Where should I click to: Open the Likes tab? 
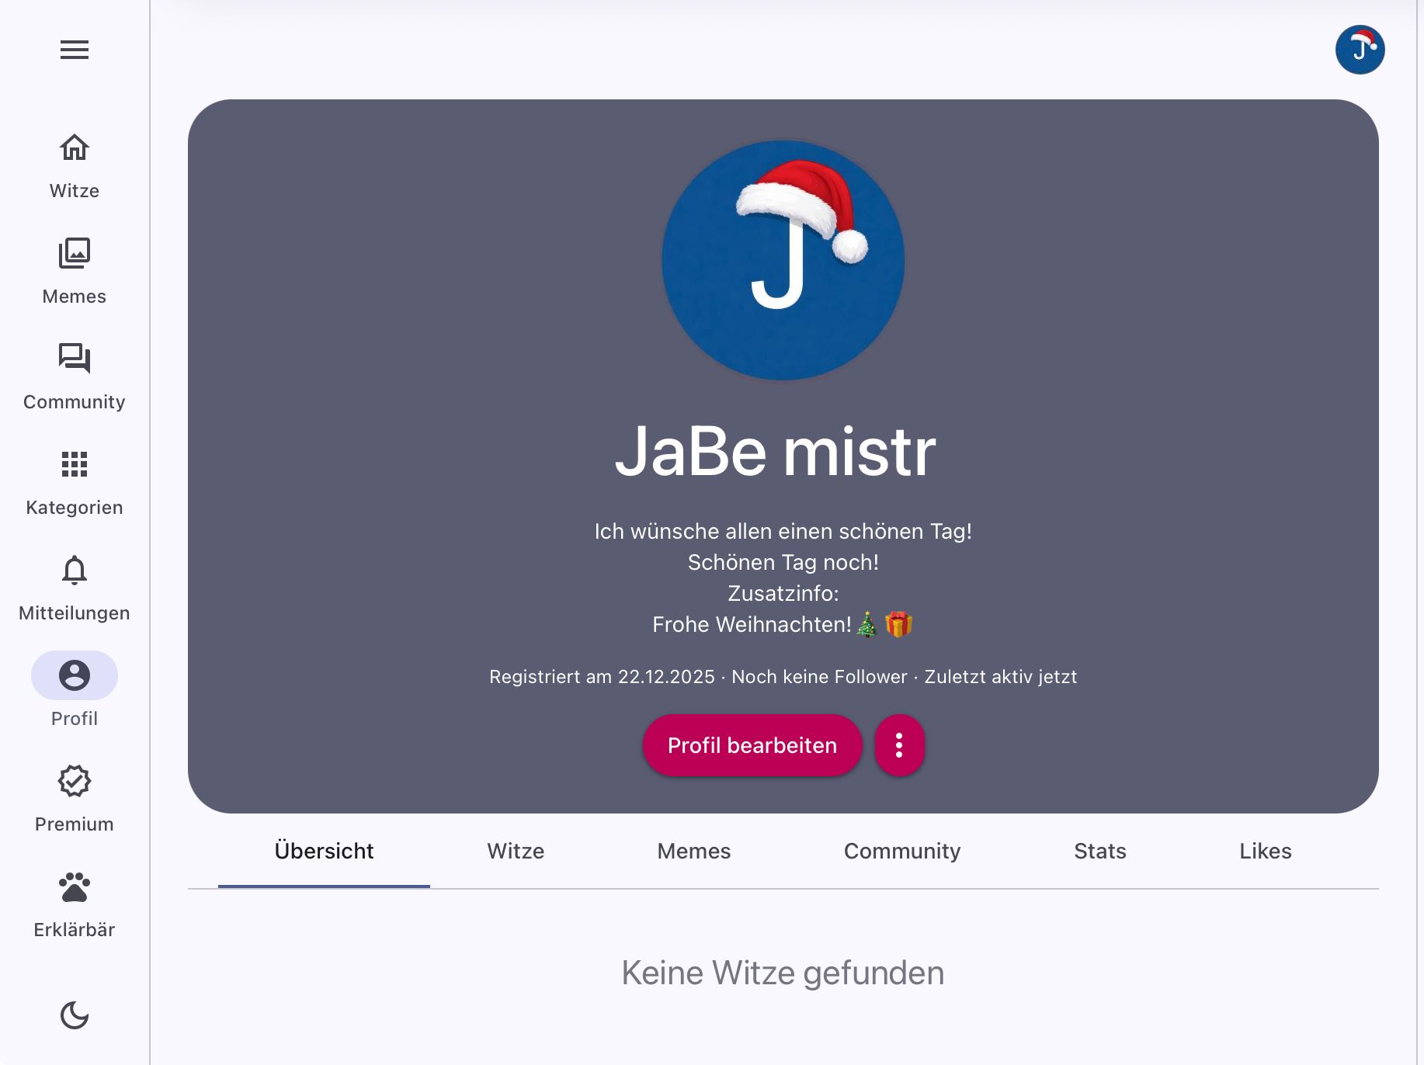click(x=1265, y=852)
